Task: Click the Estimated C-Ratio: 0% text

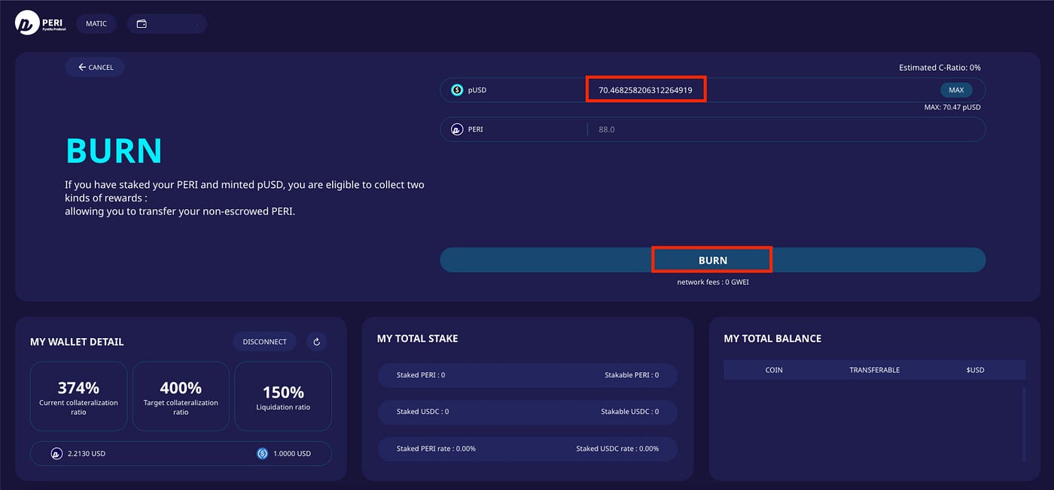Action: [x=940, y=68]
